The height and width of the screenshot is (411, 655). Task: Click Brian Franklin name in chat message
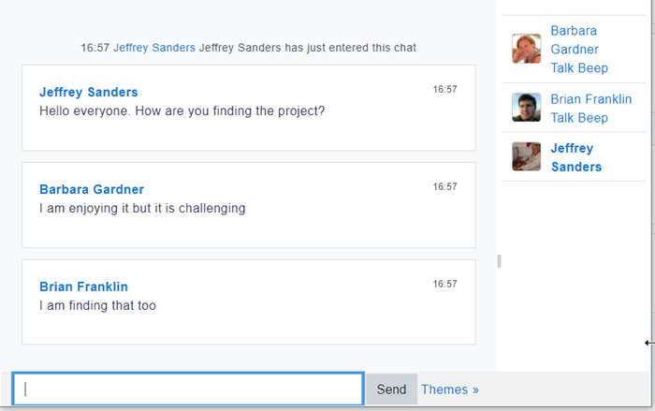click(x=83, y=286)
